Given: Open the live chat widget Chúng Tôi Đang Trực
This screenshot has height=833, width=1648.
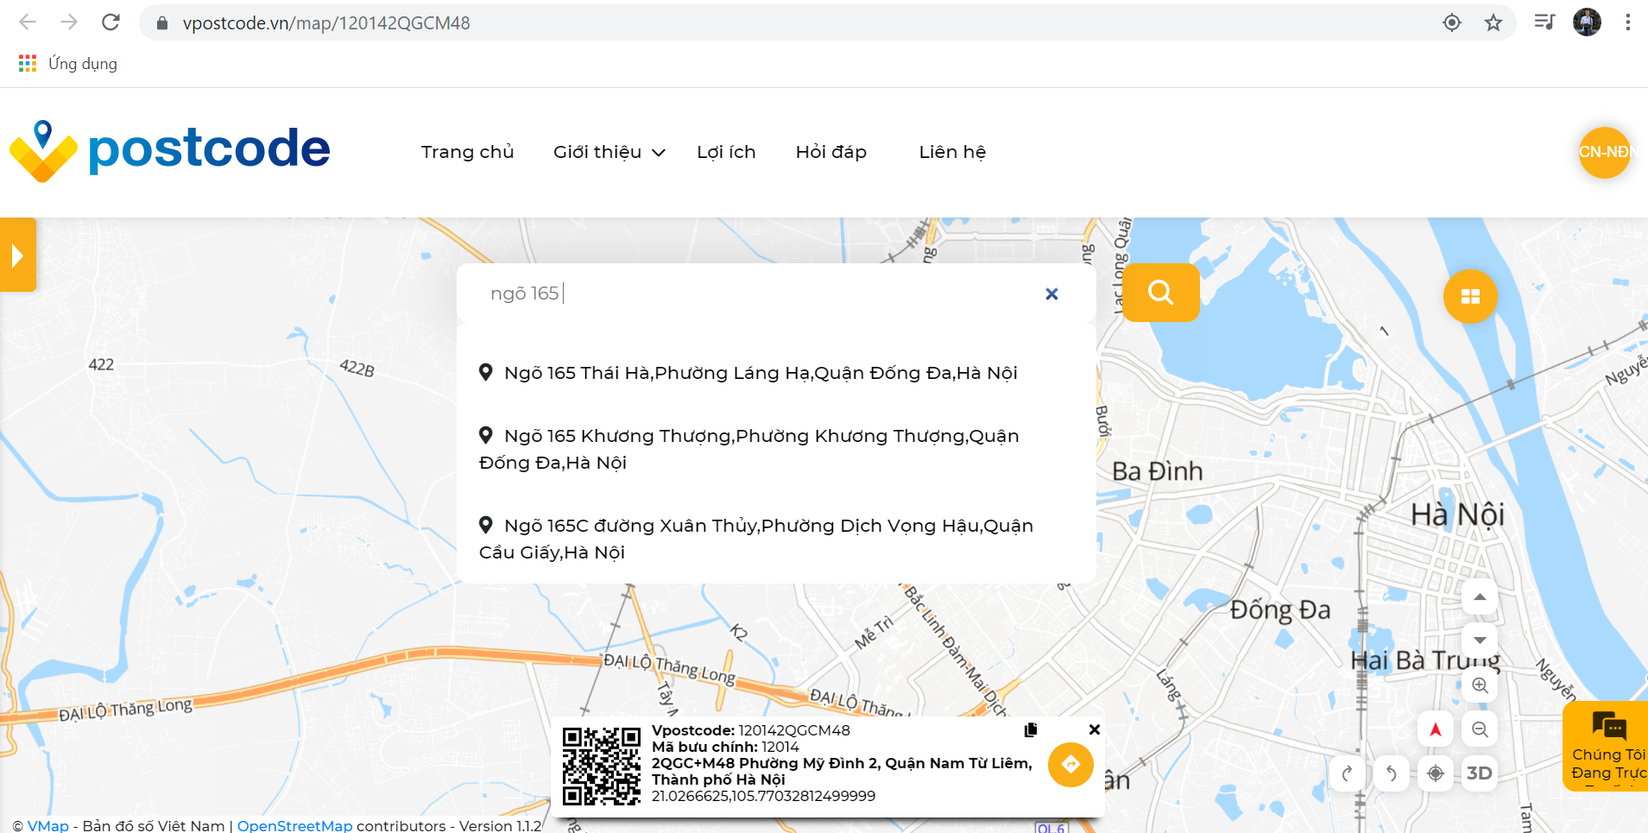Looking at the screenshot, I should point(1607,746).
